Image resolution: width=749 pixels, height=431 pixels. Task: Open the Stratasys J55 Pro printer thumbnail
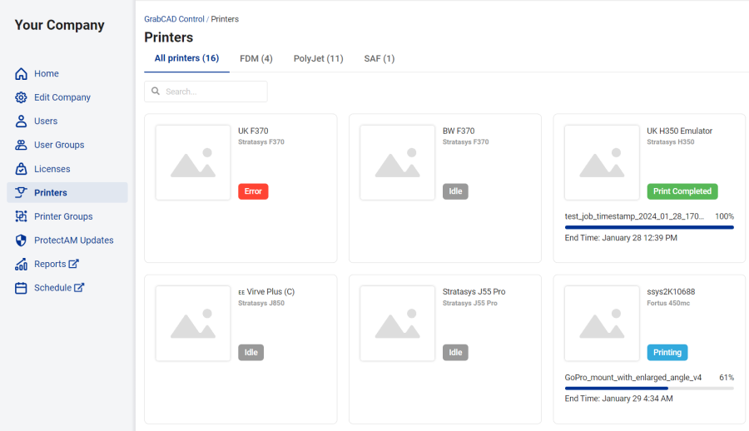click(397, 324)
